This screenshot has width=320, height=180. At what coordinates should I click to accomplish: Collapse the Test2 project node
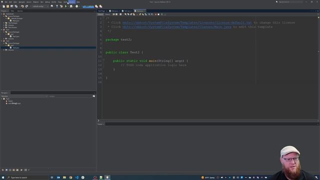1,41
